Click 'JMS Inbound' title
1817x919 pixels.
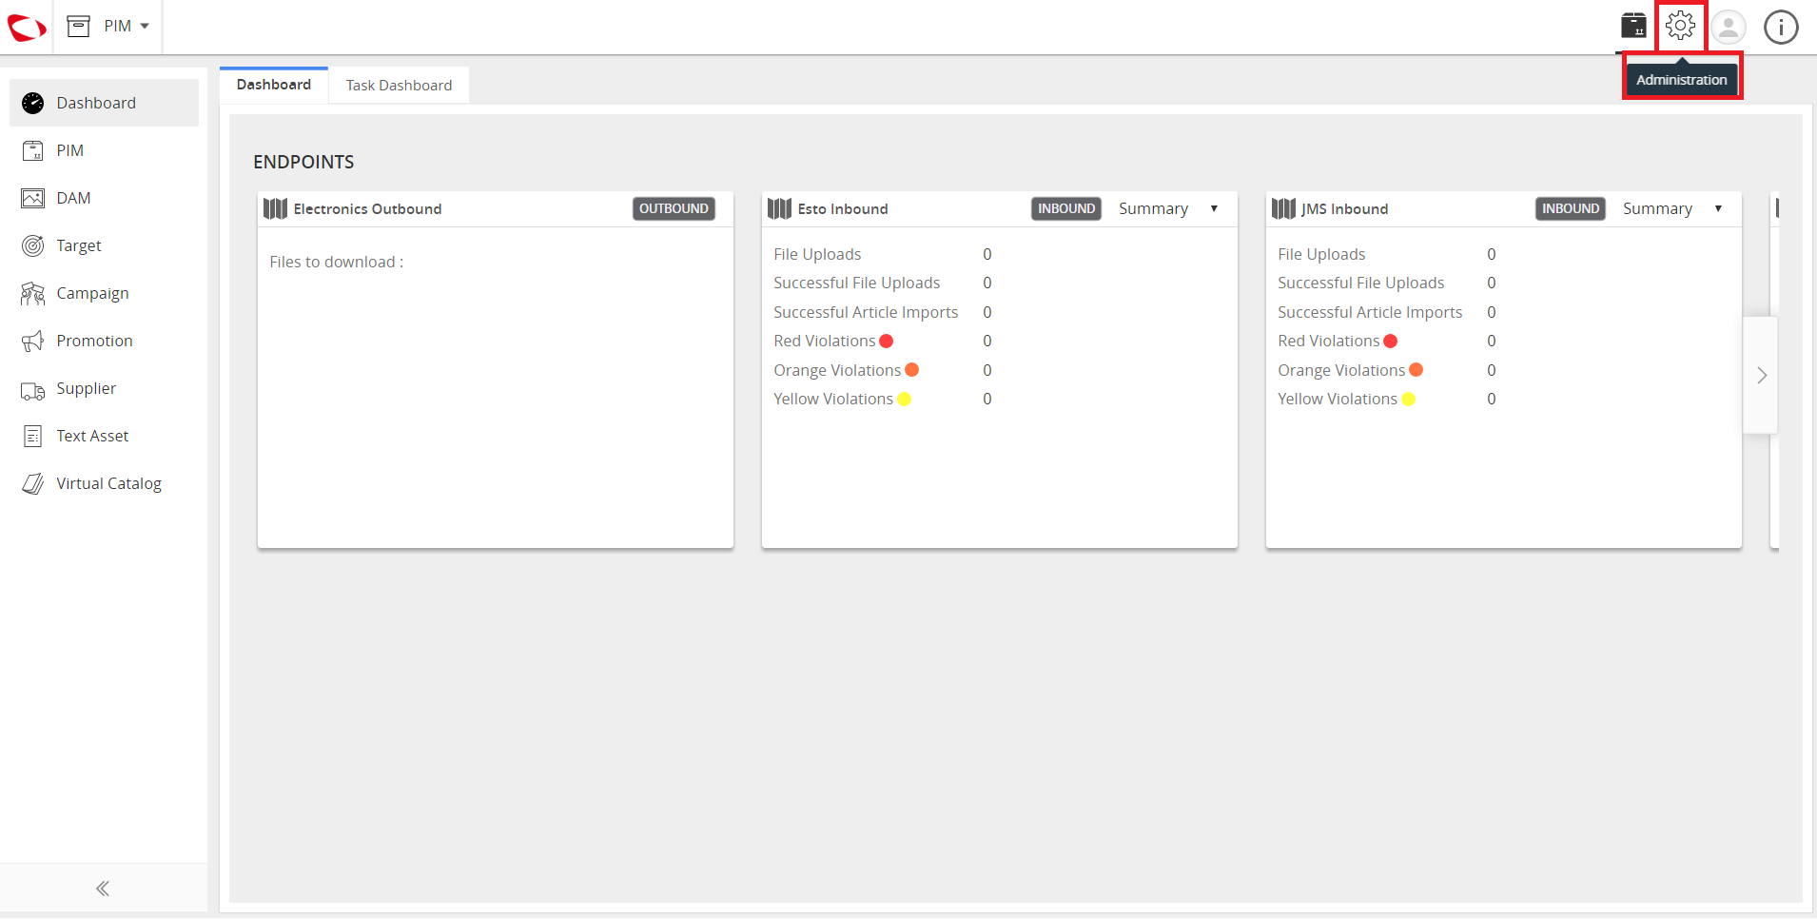(x=1344, y=208)
